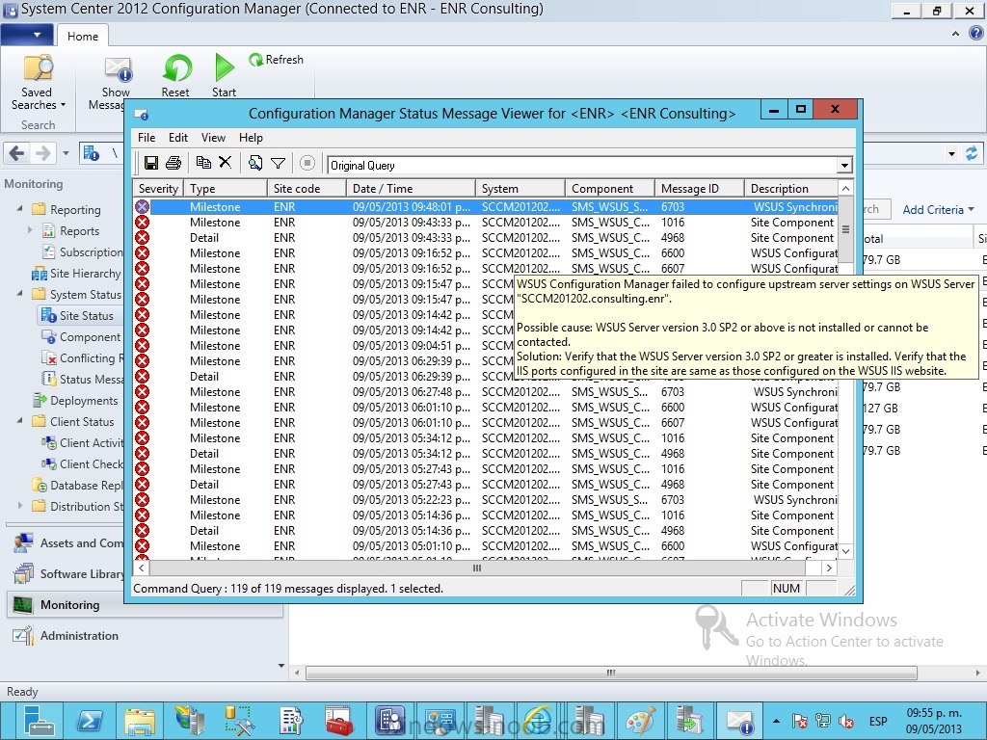Sort by the Severity column header
The width and height of the screenshot is (987, 740).
click(x=159, y=189)
